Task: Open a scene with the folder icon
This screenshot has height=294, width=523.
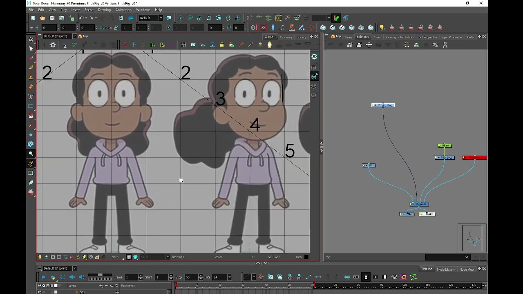Action: point(42,18)
